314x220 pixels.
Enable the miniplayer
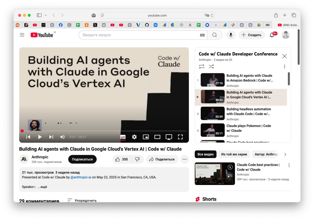coord(146,137)
